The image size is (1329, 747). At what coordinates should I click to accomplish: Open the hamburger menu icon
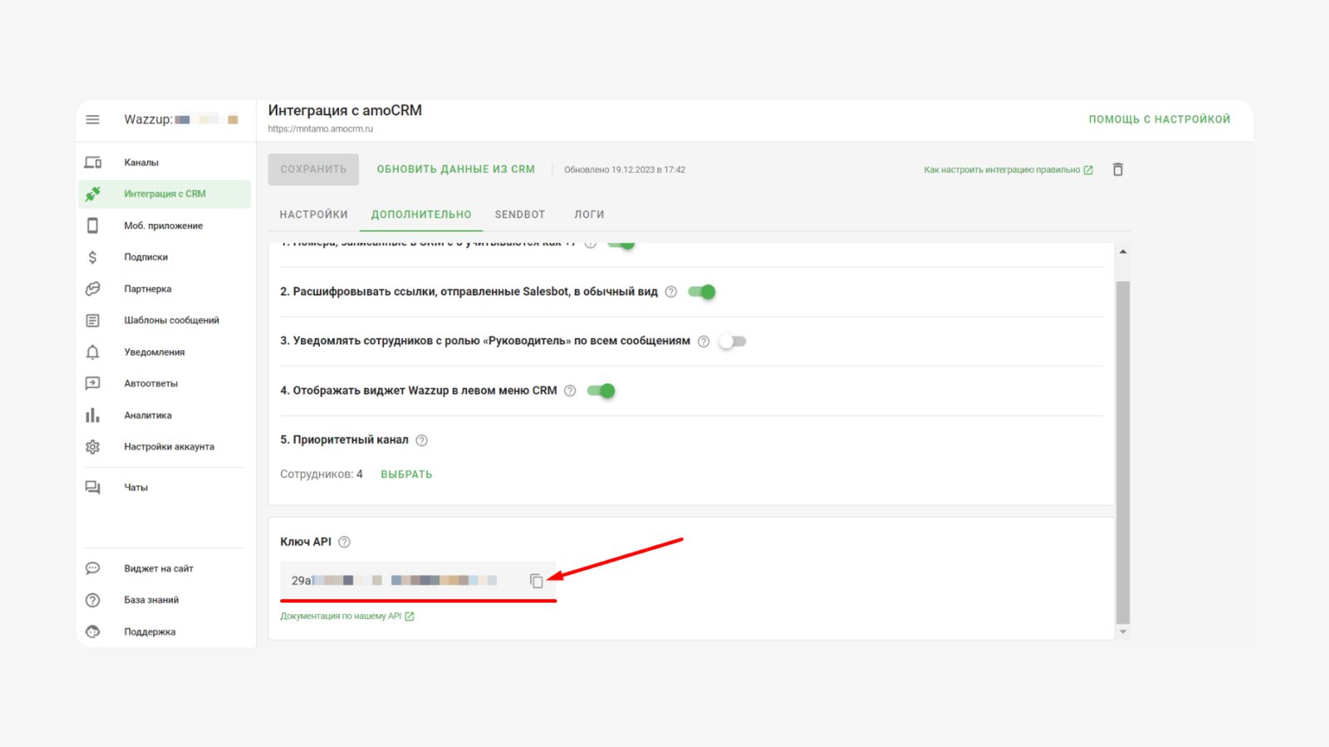pyautogui.click(x=92, y=120)
